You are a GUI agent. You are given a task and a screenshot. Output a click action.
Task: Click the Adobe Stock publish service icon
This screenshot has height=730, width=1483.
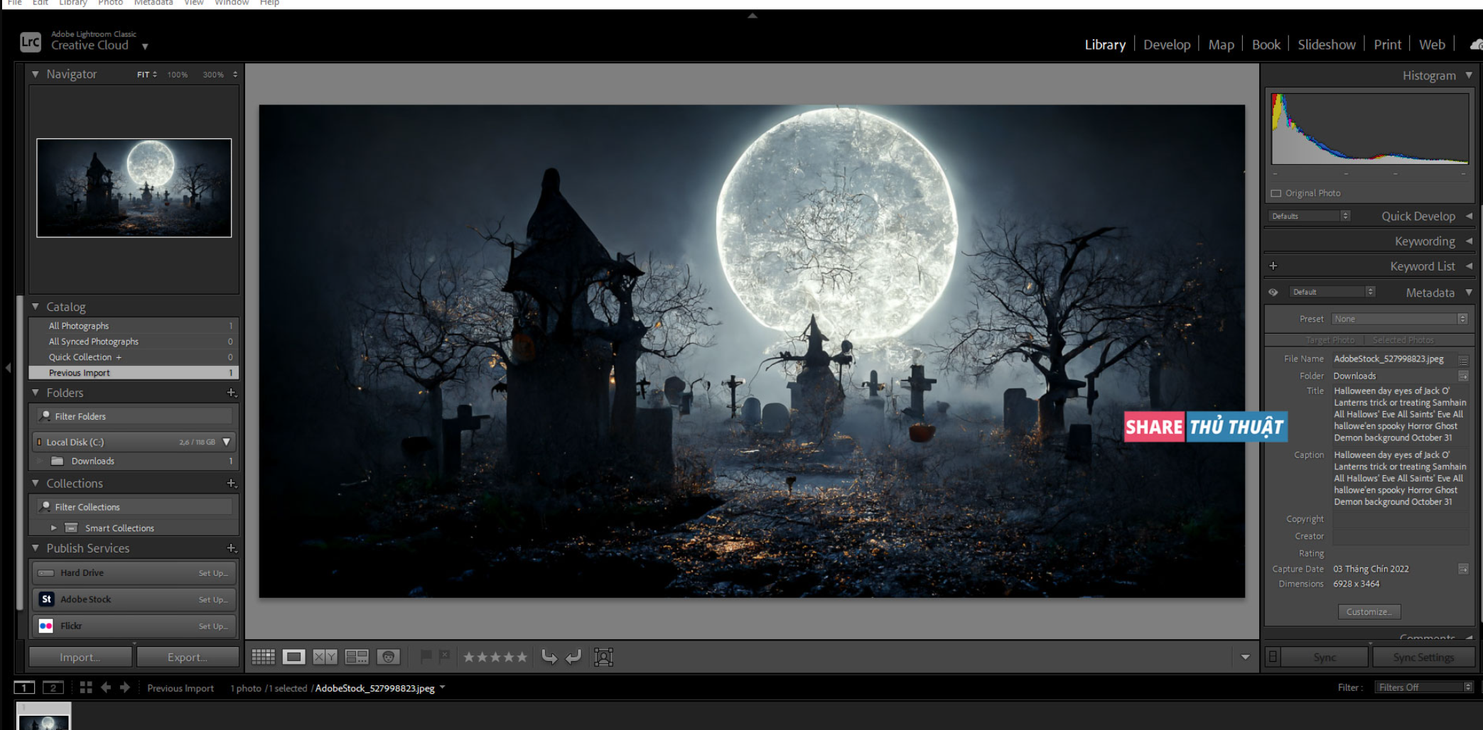coord(46,599)
